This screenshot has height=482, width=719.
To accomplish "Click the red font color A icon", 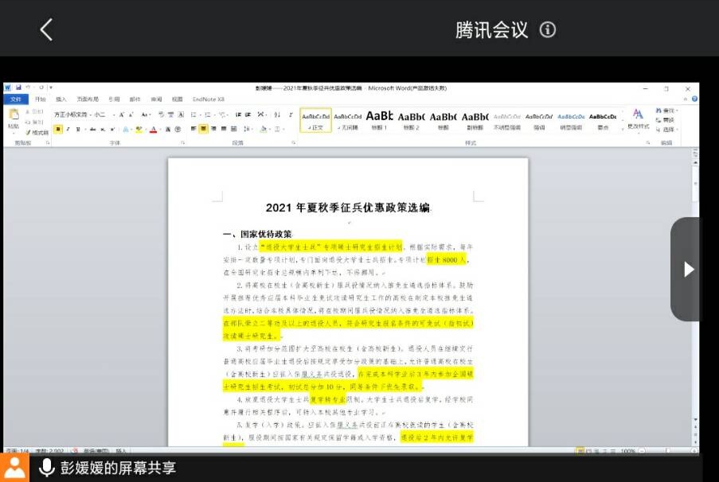I will (x=153, y=129).
